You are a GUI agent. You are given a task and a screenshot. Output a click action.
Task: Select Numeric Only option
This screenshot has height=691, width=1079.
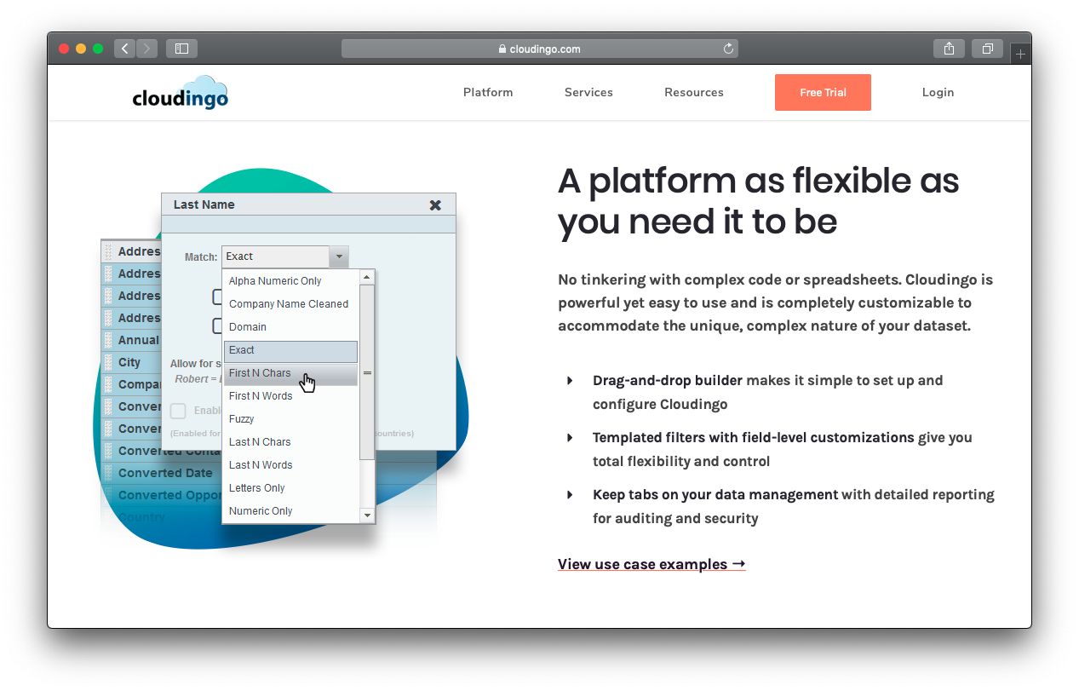pos(291,511)
